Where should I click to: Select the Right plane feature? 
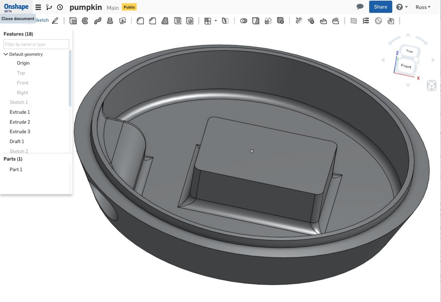[22, 93]
